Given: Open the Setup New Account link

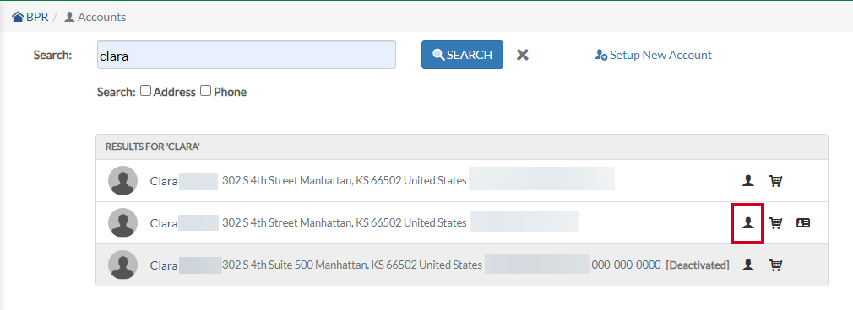Looking at the screenshot, I should 654,55.
